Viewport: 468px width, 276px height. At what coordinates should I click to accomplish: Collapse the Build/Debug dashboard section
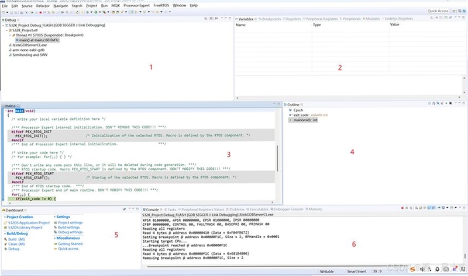point(5,234)
